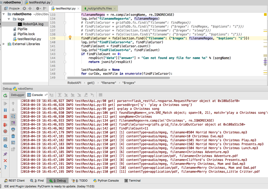Click the Print console output icon
Viewport: 268px width, 189px height.
(x=13, y=129)
